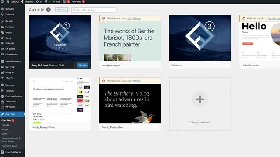Click the Twenty Twenty-Three name label
The width and height of the screenshot is (280, 157).
tap(43, 127)
